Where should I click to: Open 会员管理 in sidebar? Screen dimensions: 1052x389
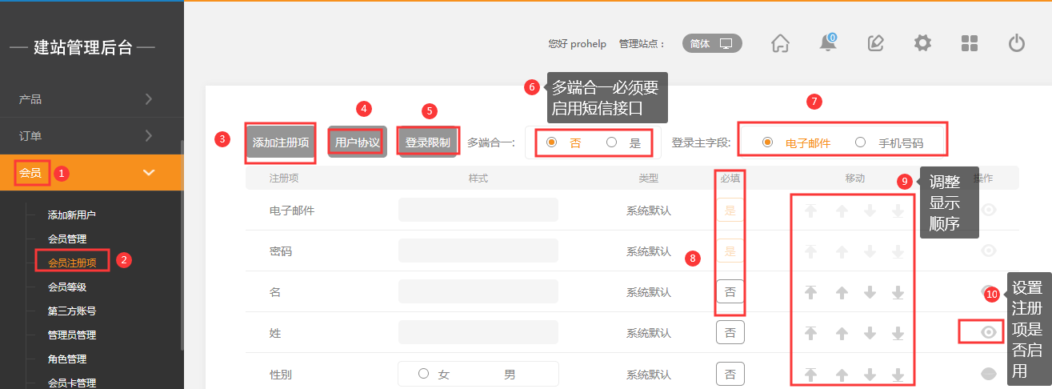tap(67, 239)
